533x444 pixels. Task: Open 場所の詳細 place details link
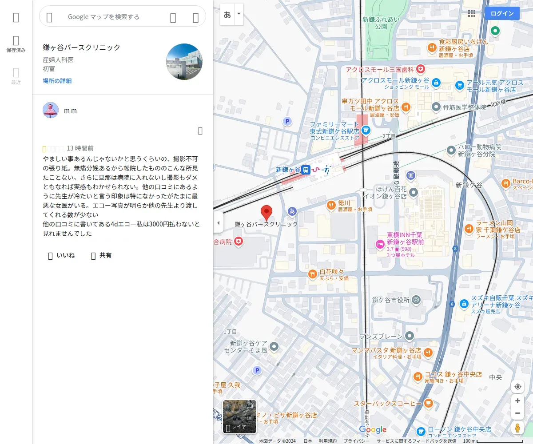pyautogui.click(x=57, y=81)
